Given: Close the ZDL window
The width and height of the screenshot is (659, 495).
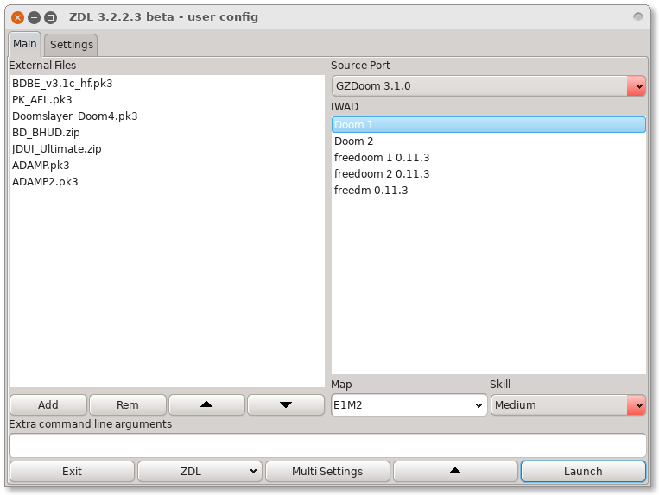Looking at the screenshot, I should (x=17, y=17).
